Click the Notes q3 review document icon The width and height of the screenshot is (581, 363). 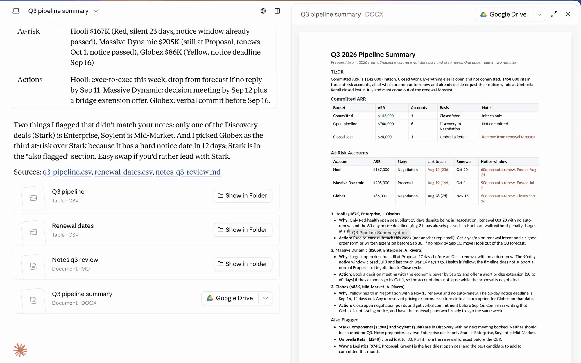point(33,266)
